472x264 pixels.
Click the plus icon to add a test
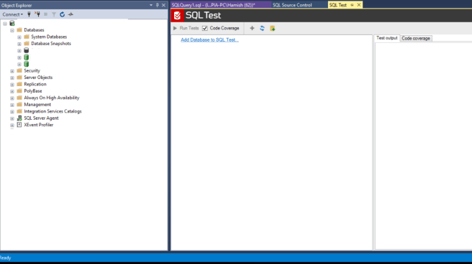tap(252, 28)
